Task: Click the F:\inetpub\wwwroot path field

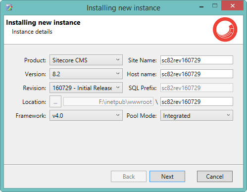Action: 108,101
